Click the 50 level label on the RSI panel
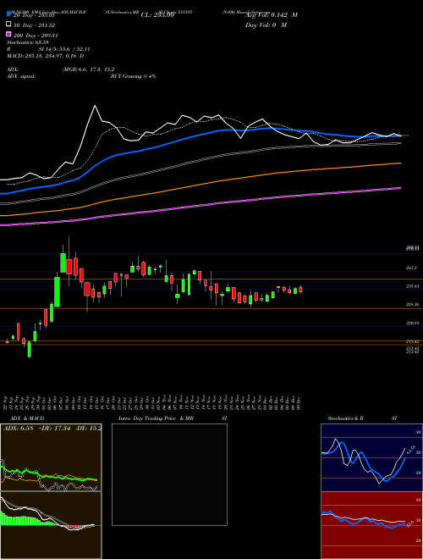423x559 pixels. tap(419, 521)
